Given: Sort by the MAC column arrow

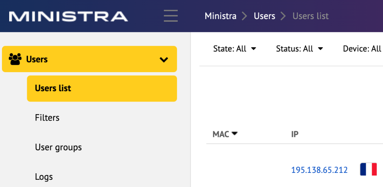Looking at the screenshot, I should pyautogui.click(x=234, y=134).
